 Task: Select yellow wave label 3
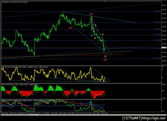[x=95, y=38]
